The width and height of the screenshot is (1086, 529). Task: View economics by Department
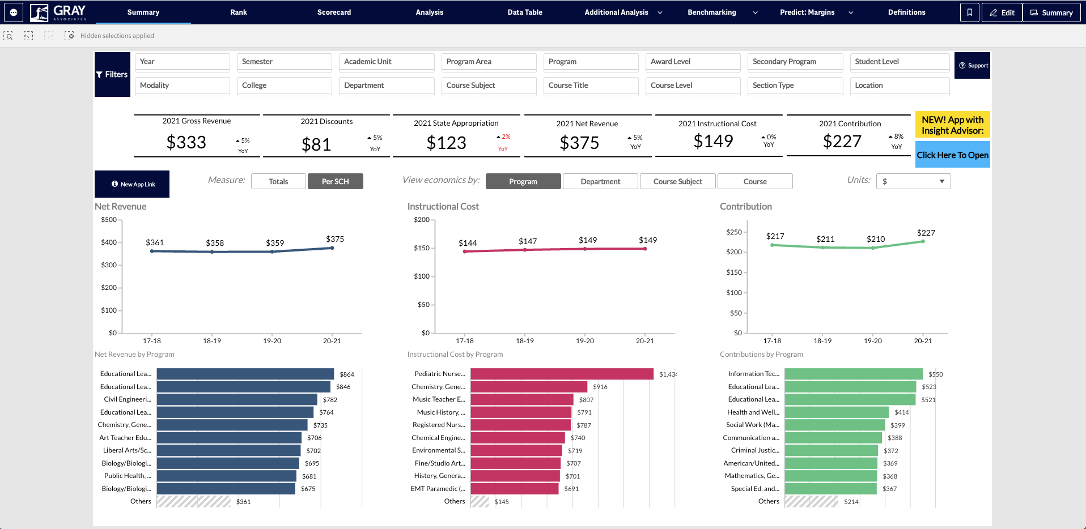click(x=600, y=181)
